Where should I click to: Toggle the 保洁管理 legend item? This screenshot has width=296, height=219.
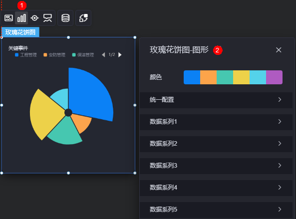pos(83,55)
